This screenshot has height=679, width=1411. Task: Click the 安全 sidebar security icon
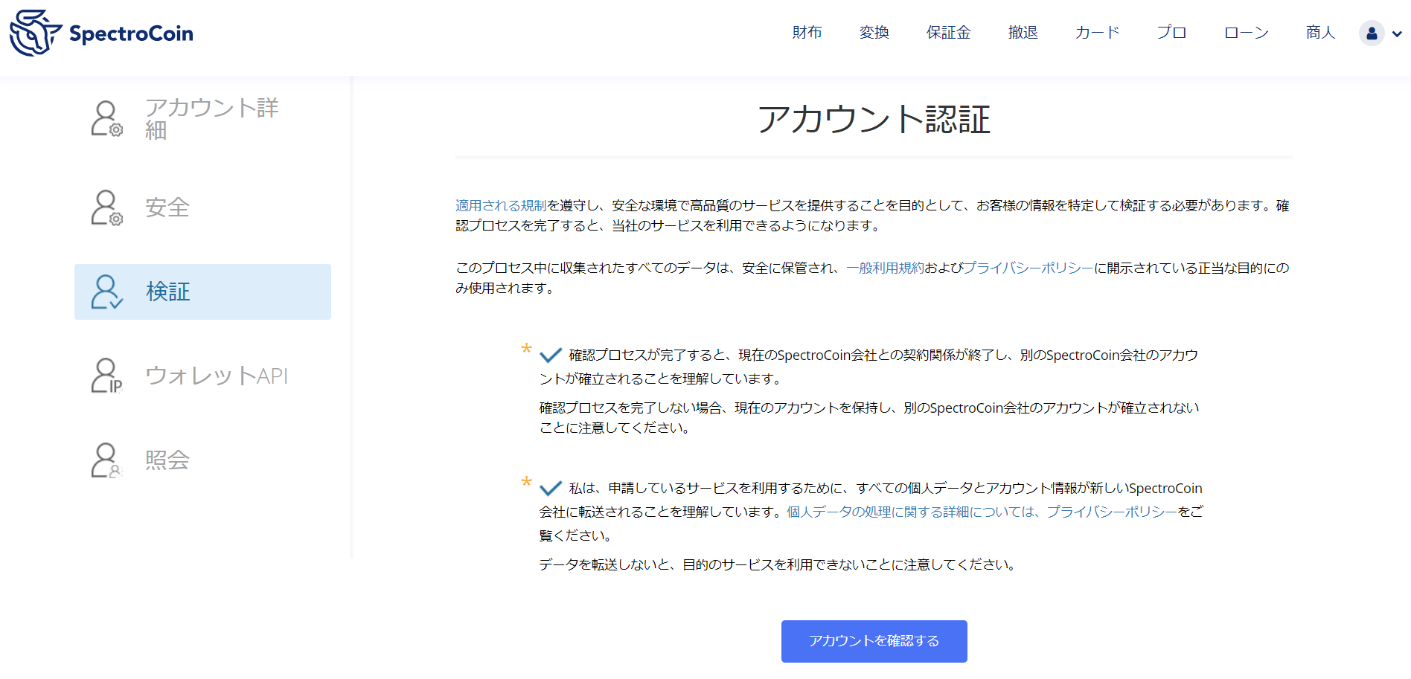coord(106,207)
